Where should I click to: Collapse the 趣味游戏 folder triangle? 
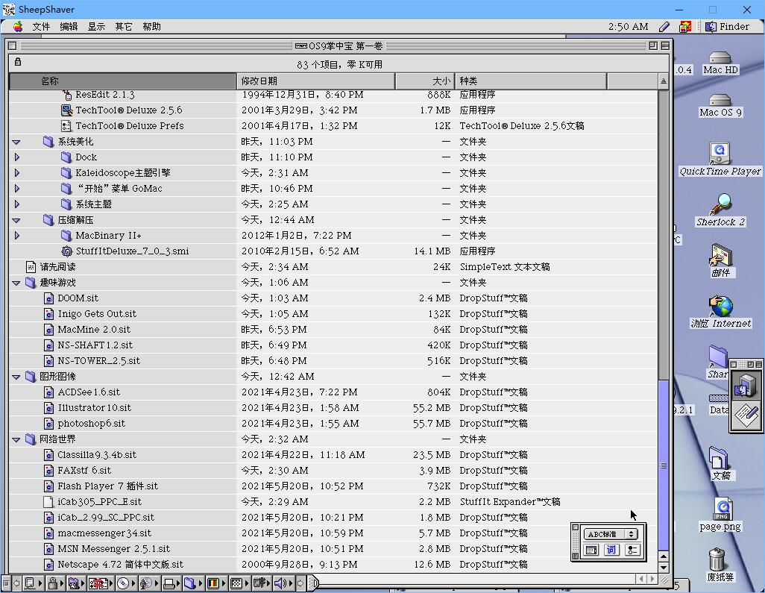click(16, 283)
